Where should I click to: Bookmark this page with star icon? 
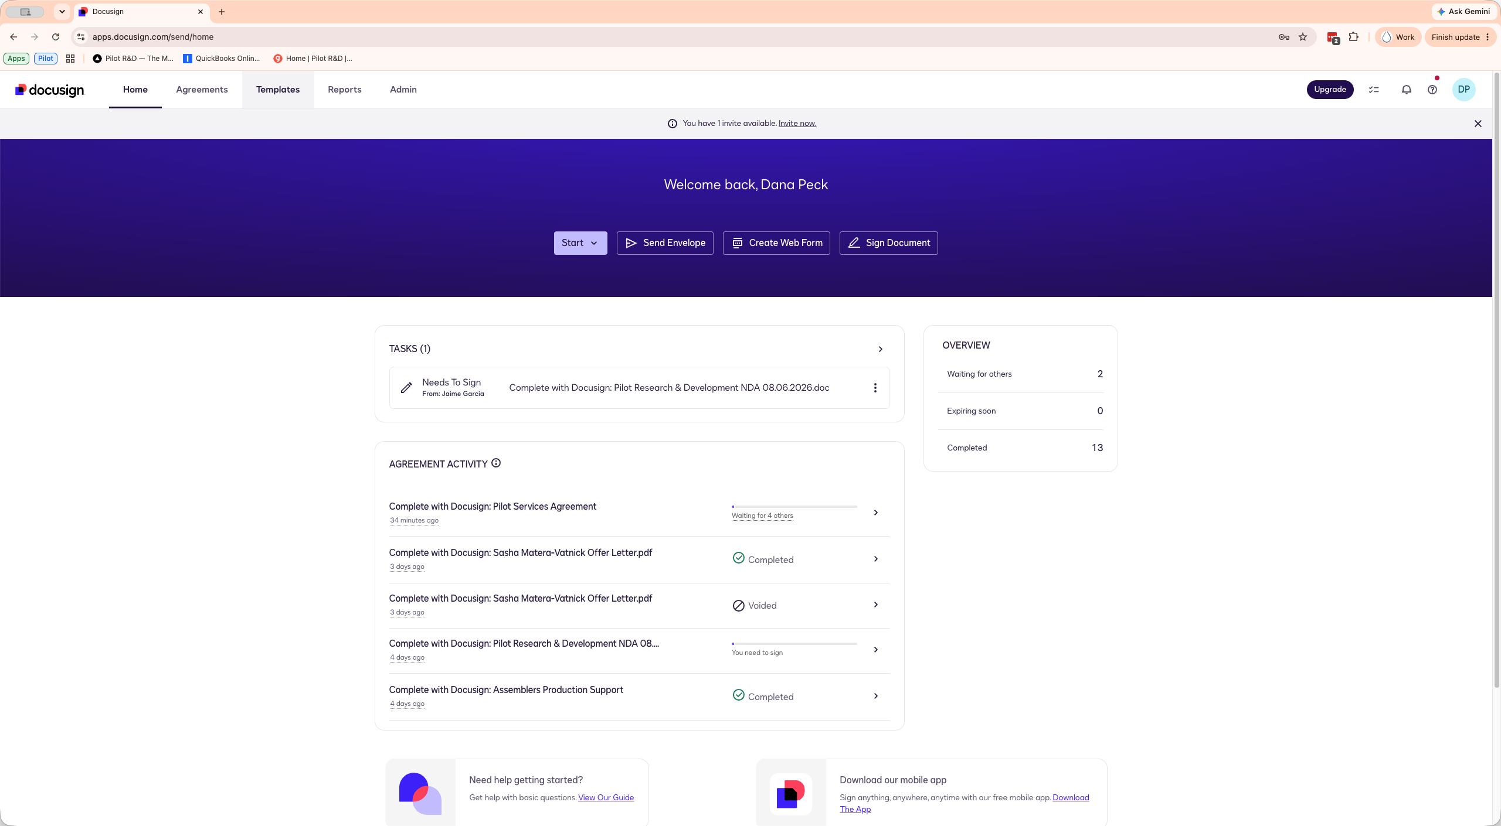[x=1303, y=37]
